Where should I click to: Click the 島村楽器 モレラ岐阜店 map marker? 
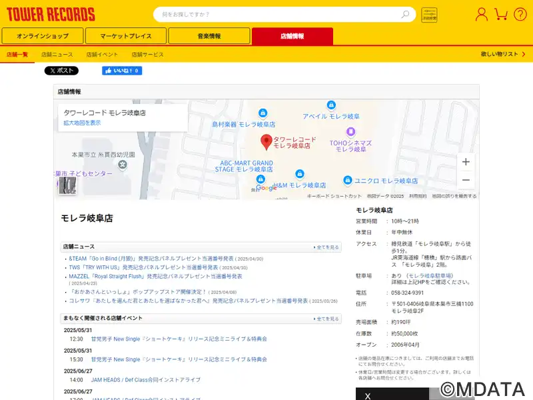point(263,113)
